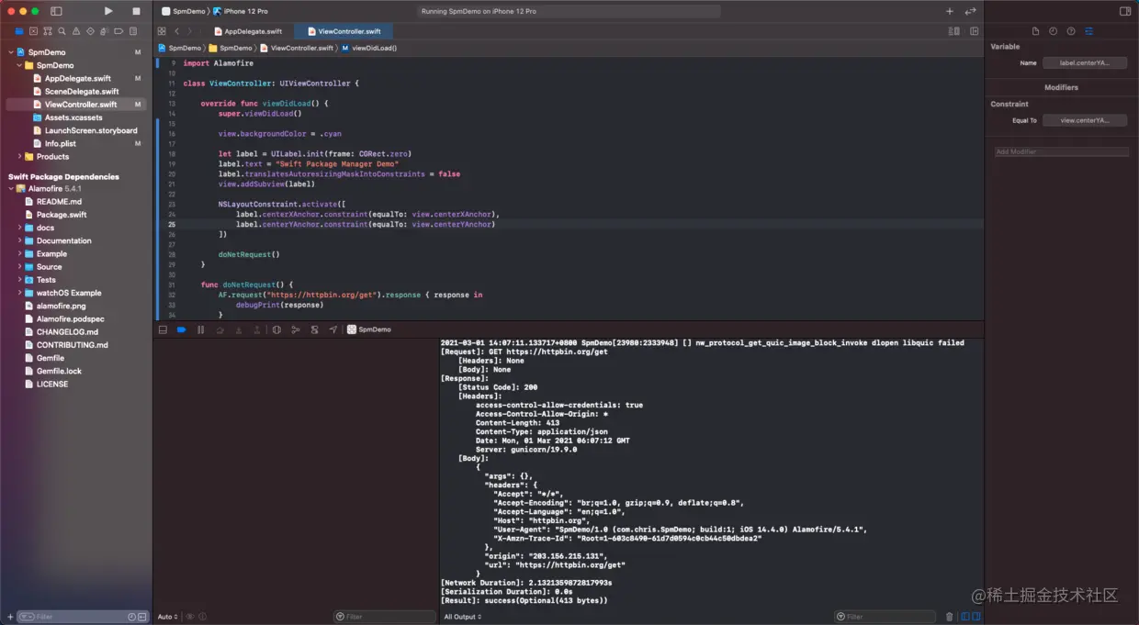The height and width of the screenshot is (625, 1139).
Task: Open the Symbol navigator
Action: tap(48, 31)
